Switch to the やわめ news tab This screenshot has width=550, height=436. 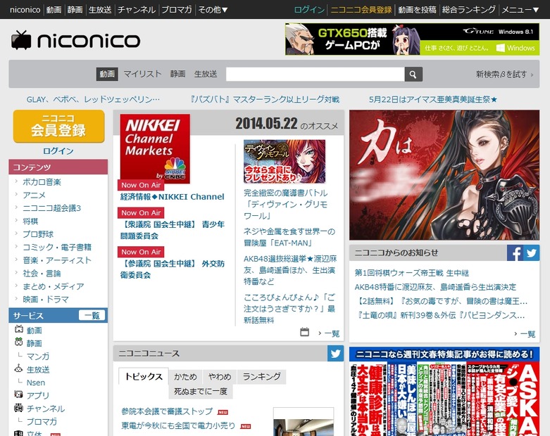(x=220, y=377)
